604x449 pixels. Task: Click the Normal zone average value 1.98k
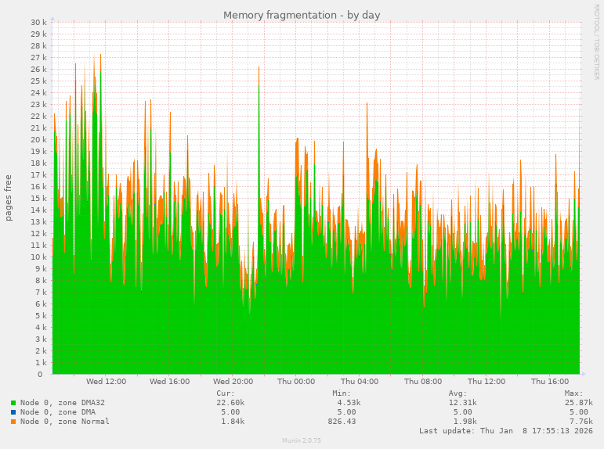pos(465,422)
